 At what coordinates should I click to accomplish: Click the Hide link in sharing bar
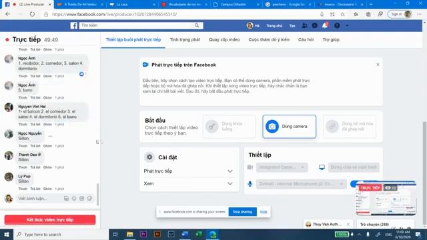pos(264,212)
